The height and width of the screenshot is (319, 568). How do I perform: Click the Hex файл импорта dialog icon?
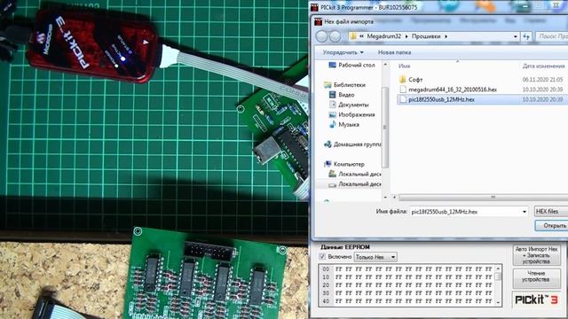[318, 21]
